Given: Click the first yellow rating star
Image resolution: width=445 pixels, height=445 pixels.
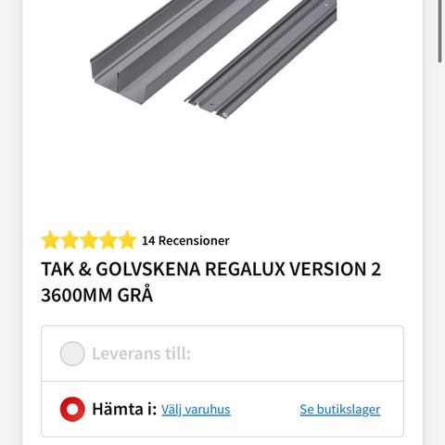Looking at the screenshot, I should [50, 240].
